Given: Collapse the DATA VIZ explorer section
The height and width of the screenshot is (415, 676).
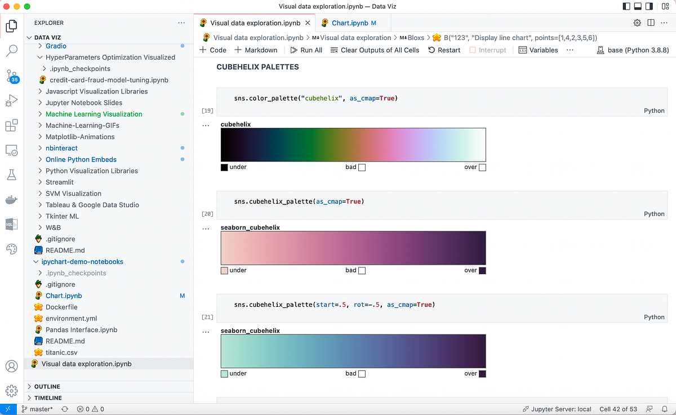Looking at the screenshot, I should point(29,37).
